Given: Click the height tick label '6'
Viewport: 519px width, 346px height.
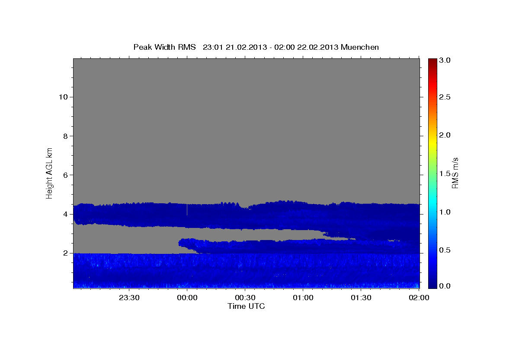Looking at the screenshot, I should click(65, 175).
